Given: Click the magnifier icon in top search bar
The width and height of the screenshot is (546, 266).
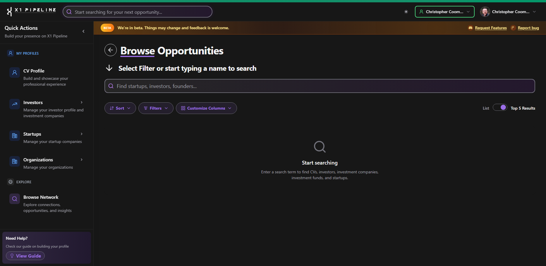Looking at the screenshot, I should coord(69,12).
